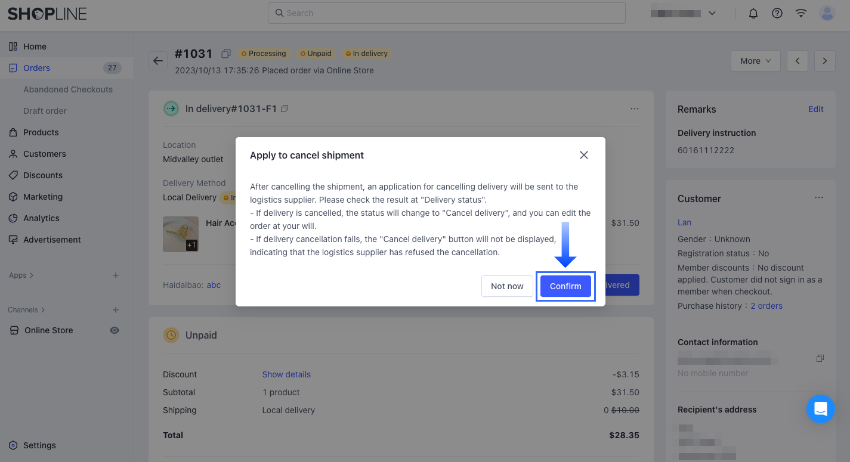Screen dimensions: 850x462
Task: Open the notifications bell
Action: pyautogui.click(x=753, y=13)
